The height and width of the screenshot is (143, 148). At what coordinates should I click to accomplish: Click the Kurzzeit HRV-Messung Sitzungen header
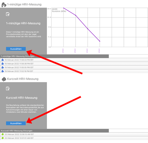54,131
